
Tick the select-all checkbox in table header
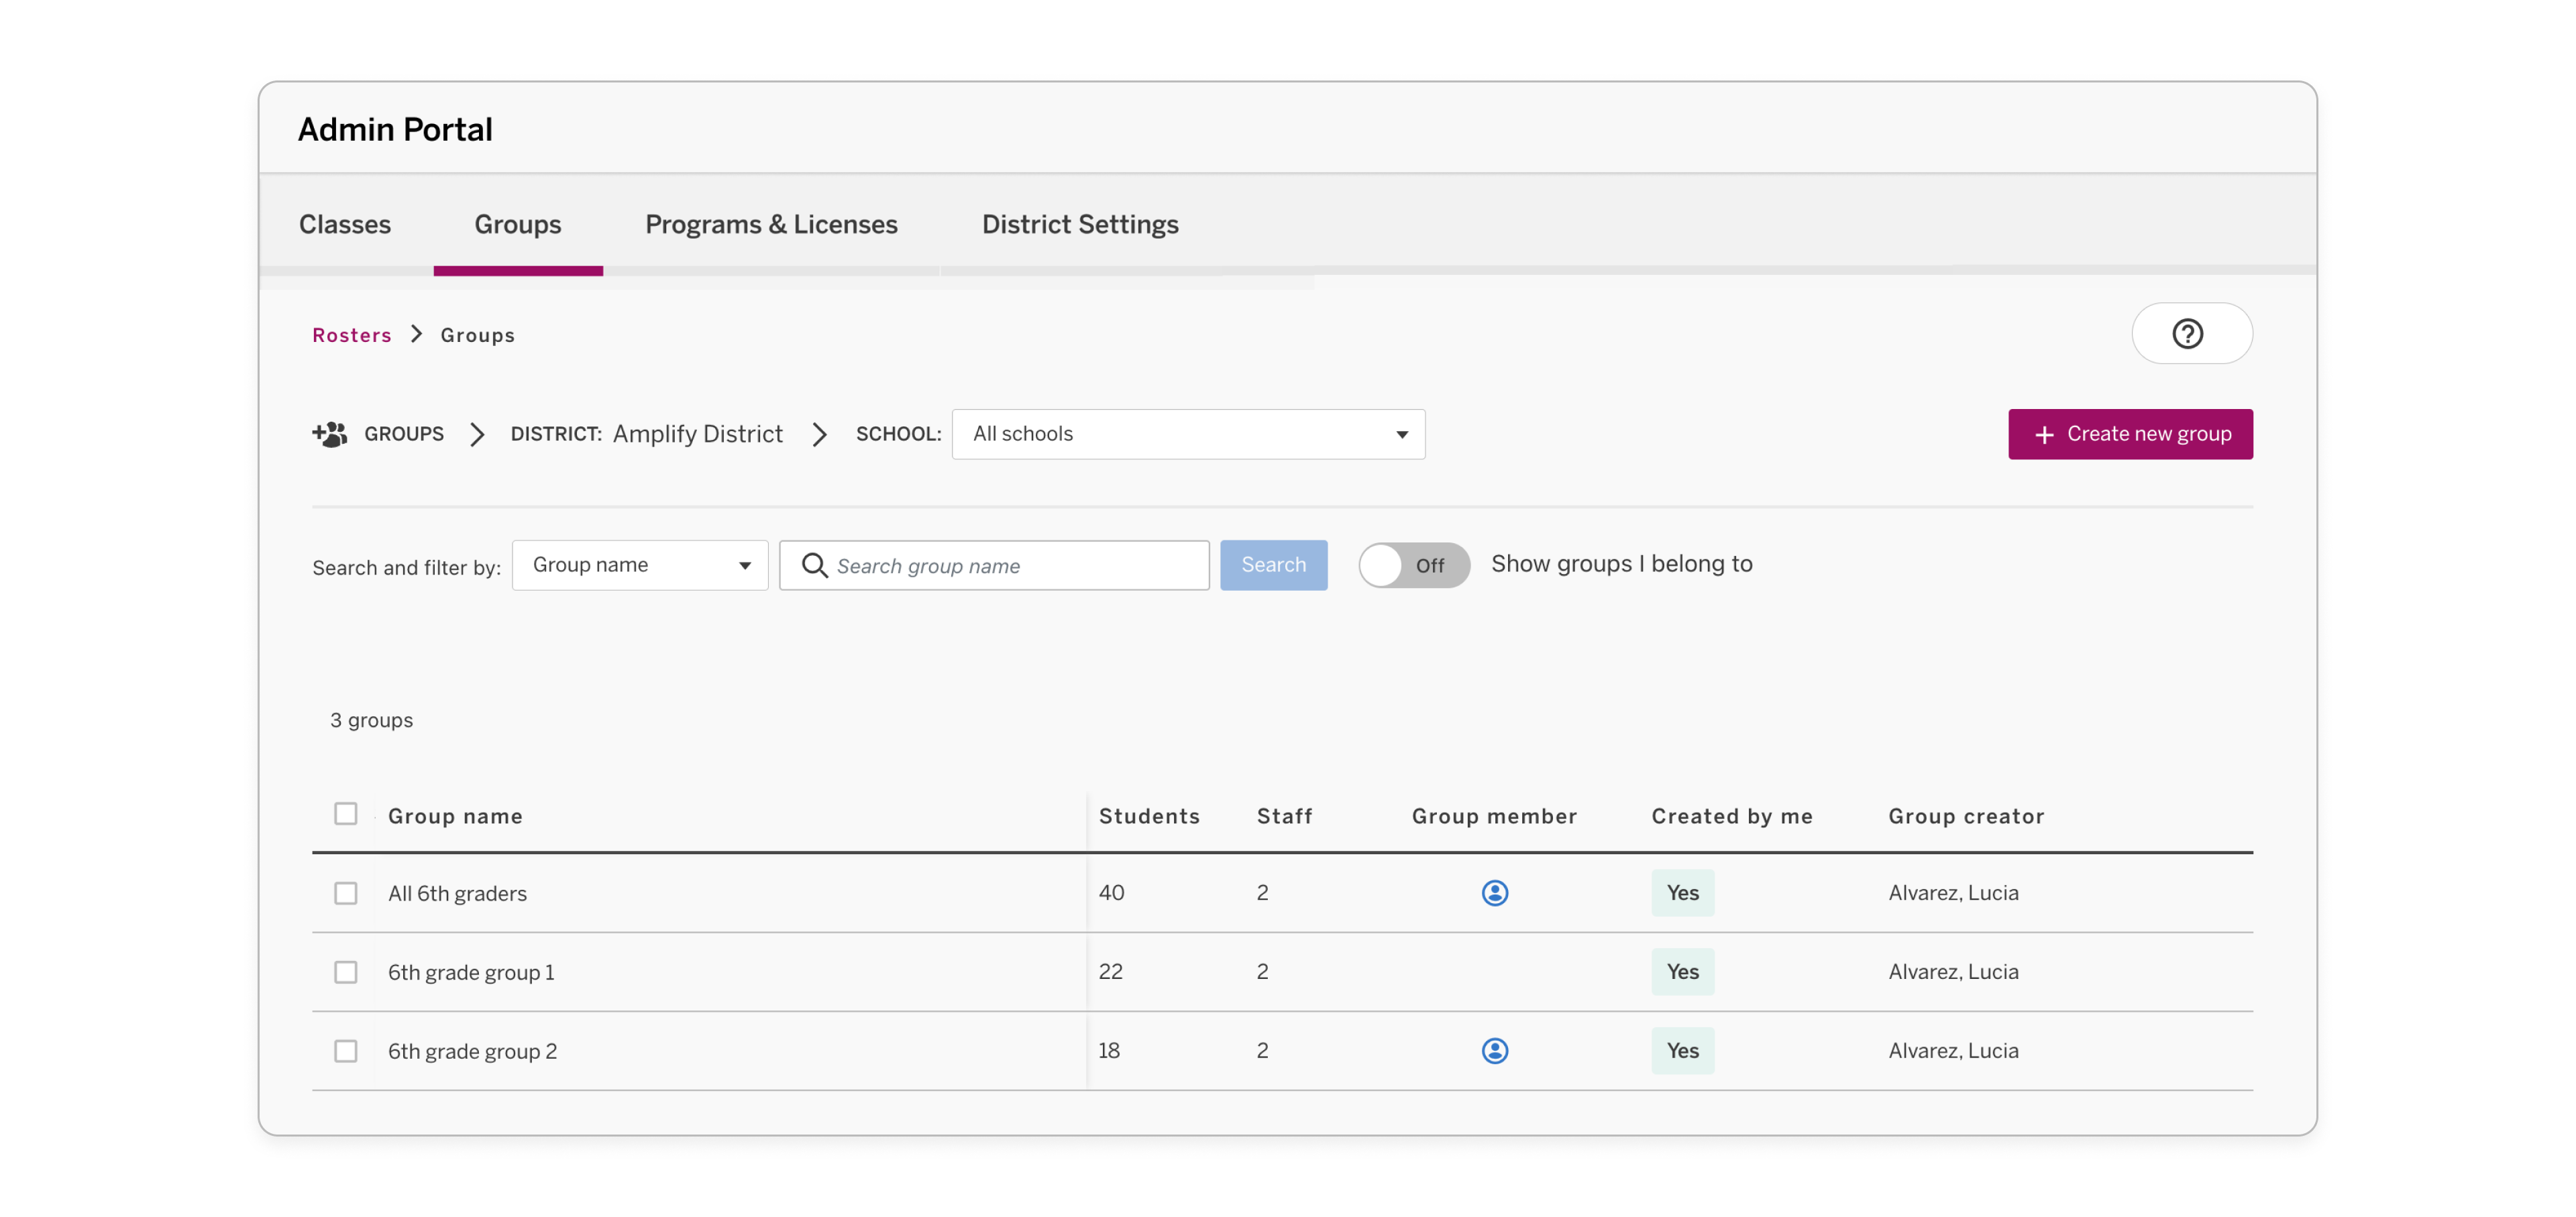[x=345, y=813]
